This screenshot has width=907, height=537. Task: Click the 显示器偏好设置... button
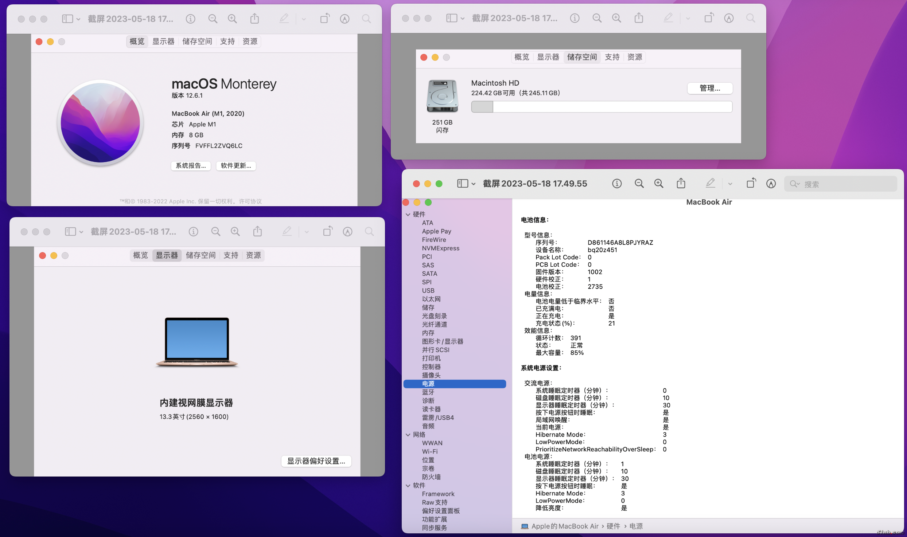[316, 461]
